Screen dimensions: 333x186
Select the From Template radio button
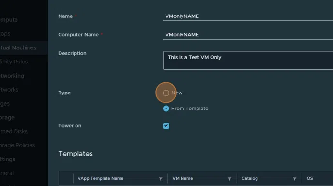(x=166, y=108)
